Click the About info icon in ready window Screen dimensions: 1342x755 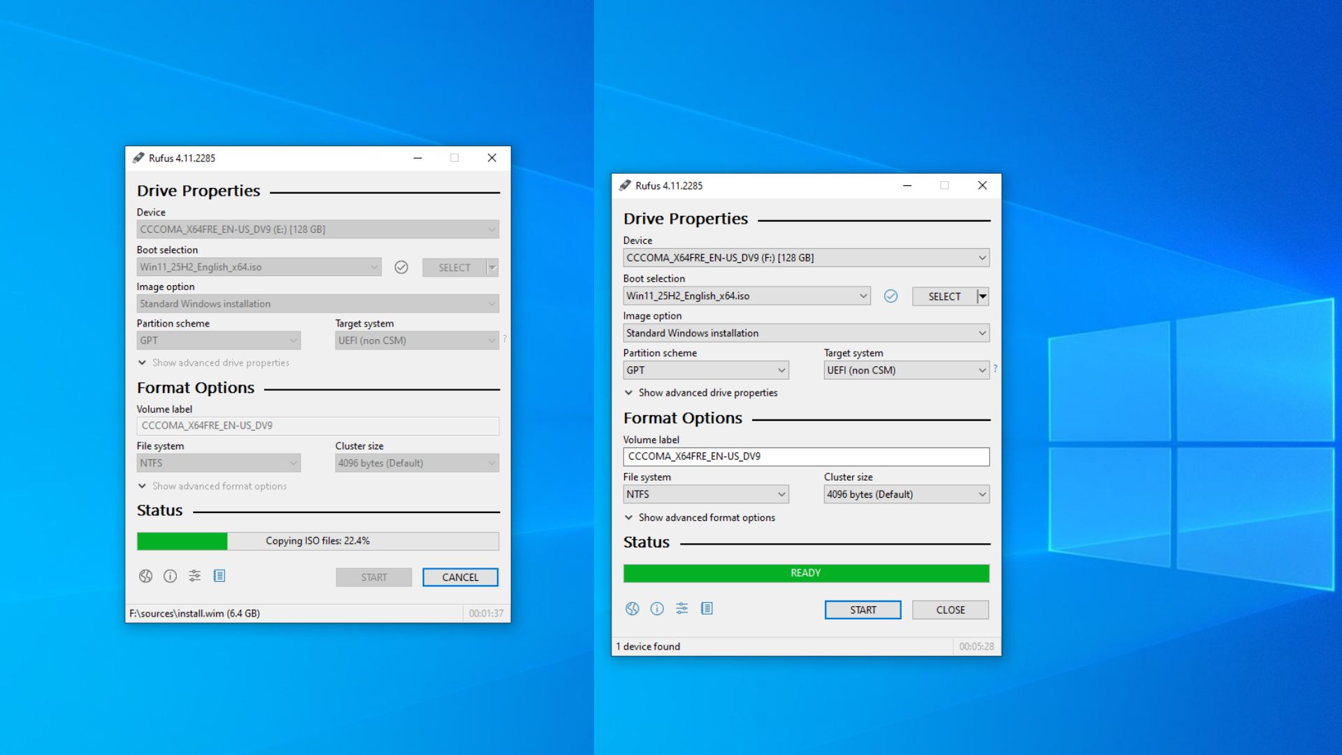tap(657, 609)
